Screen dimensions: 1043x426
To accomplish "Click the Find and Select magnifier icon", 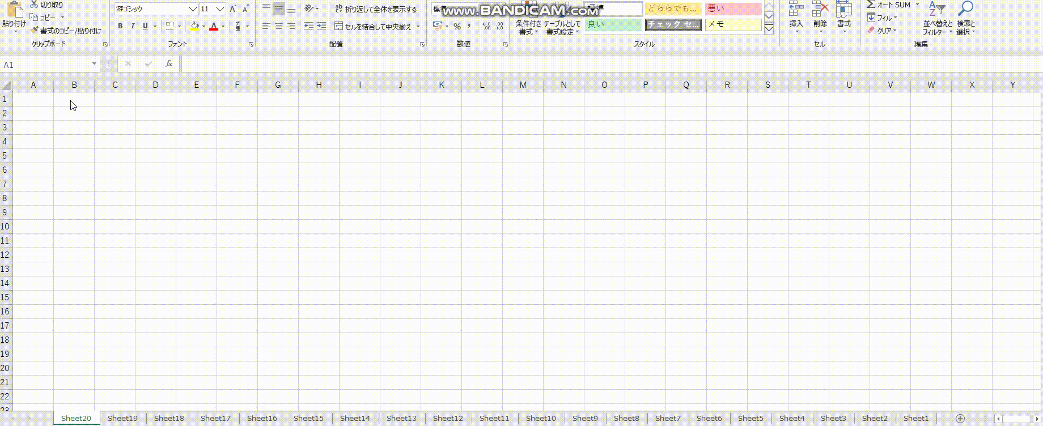I will tap(965, 9).
